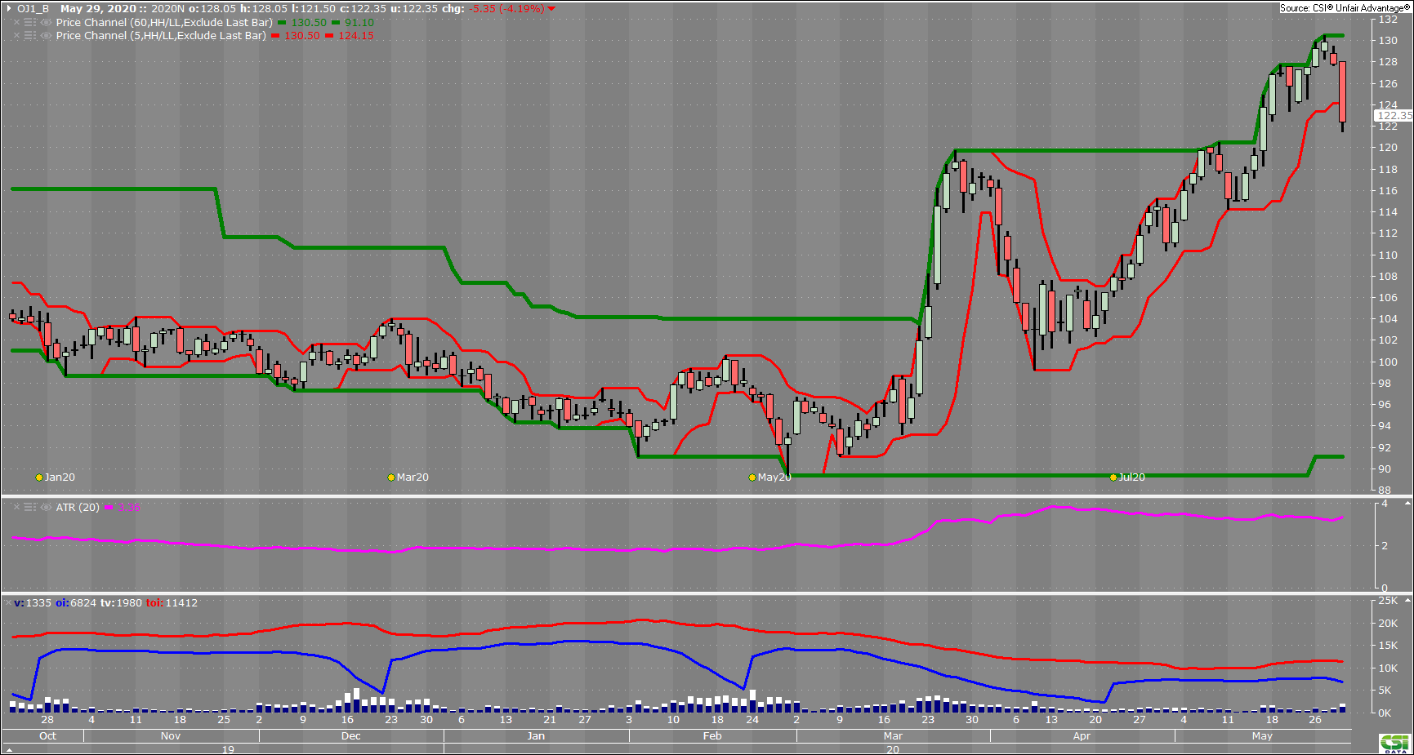The width and height of the screenshot is (1414, 755).
Task: Click the Apr month label
Action: pos(1082,736)
